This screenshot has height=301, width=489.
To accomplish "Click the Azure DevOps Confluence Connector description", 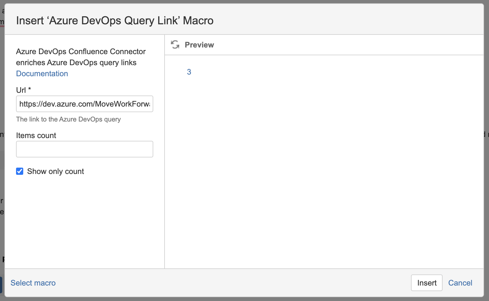I will (x=80, y=57).
